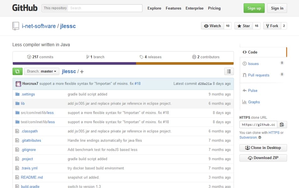Click the file icon next to .classpath

pos(17,131)
